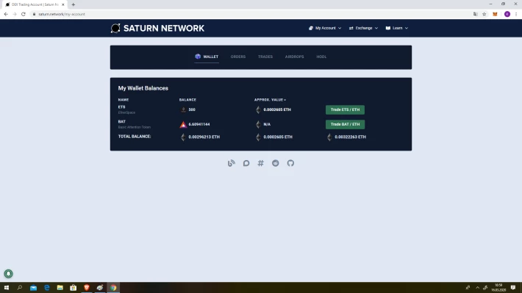The height and width of the screenshot is (293, 522).
Task: Switch to the Orders tab
Action: (x=238, y=57)
